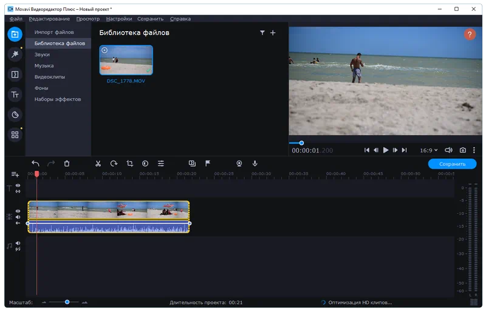Viewport: 486px width, 312px height.
Task: Click the microphone record audio icon
Action: 255,164
